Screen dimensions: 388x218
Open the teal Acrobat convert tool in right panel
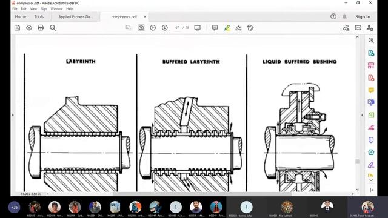371,152
